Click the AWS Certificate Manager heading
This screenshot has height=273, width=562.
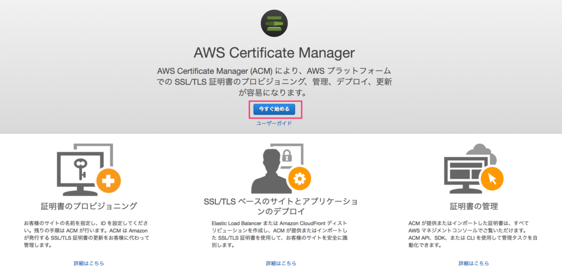point(274,53)
